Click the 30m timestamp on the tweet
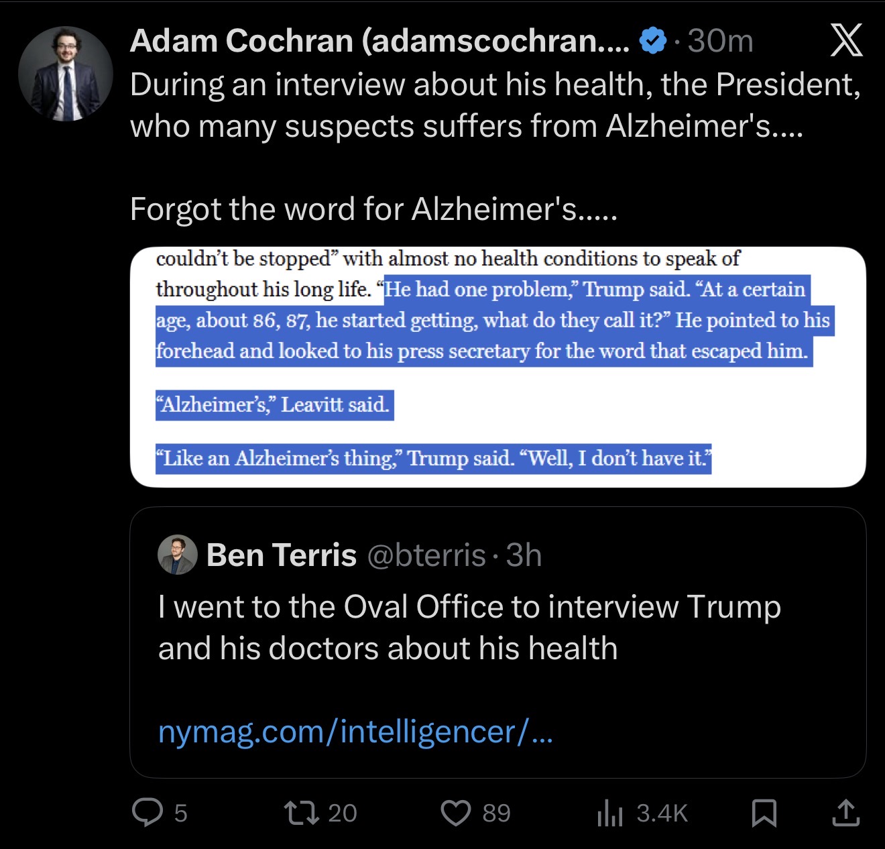Screen dimensions: 885x849 point(720,41)
